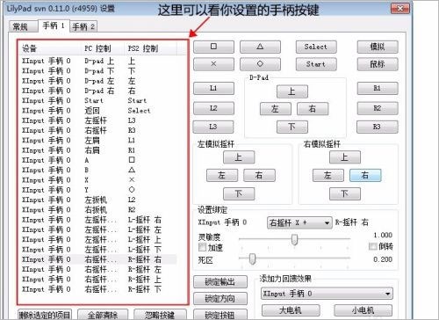
Task: Click the 死区 dead zone slider handle
Action: click(252, 258)
